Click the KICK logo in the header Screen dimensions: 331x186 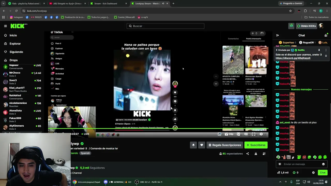click(x=19, y=26)
